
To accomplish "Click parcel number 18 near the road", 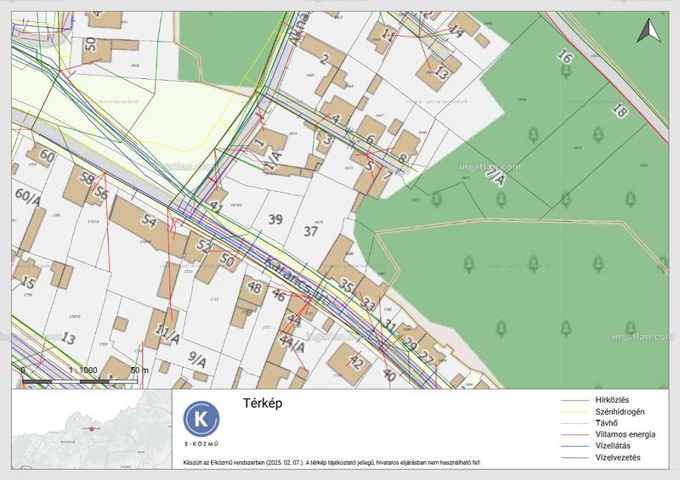I will (x=620, y=110).
